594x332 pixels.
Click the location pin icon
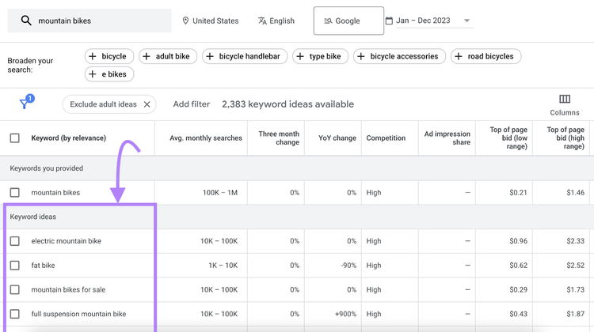pos(185,21)
